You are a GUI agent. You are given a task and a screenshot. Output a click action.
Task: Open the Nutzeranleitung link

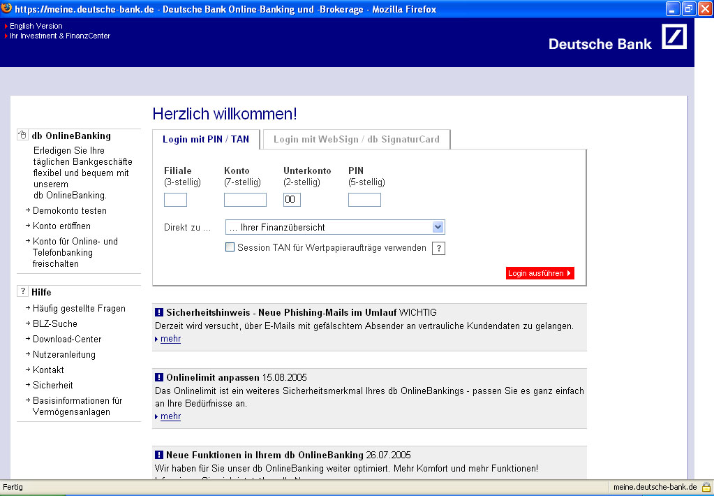coord(64,355)
